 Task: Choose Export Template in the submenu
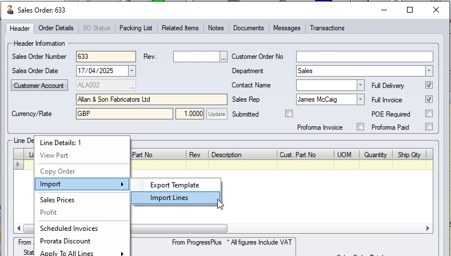[174, 185]
